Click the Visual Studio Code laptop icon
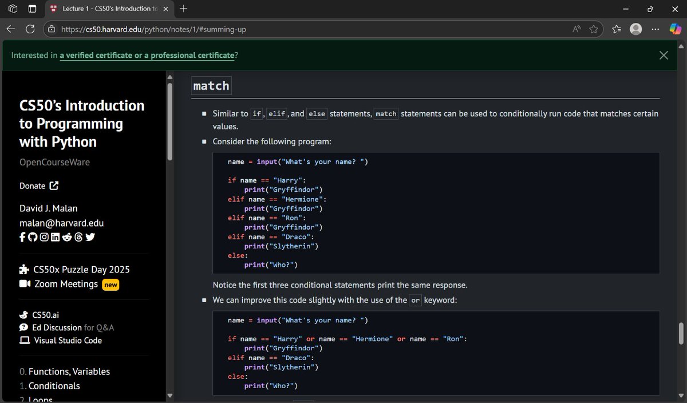Viewport: 687px width, 403px height. [x=25, y=340]
